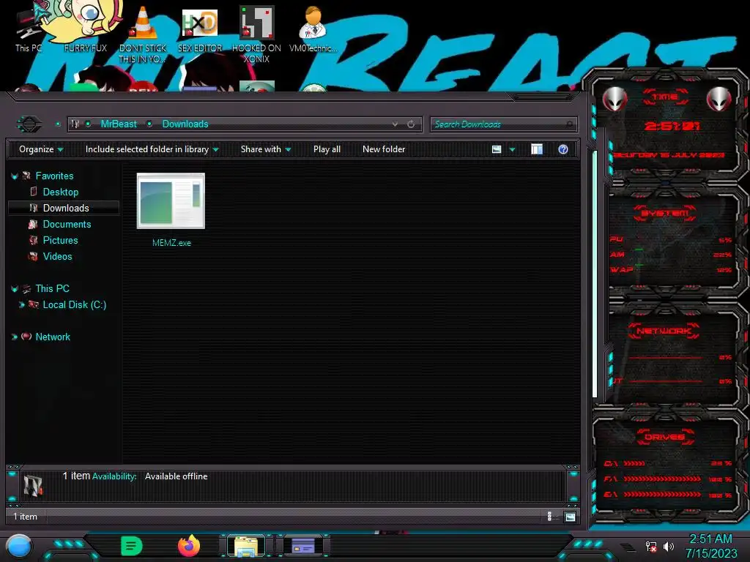The image size is (750, 562).
Task: Expand Local Disk (C:) node
Action: 21,305
